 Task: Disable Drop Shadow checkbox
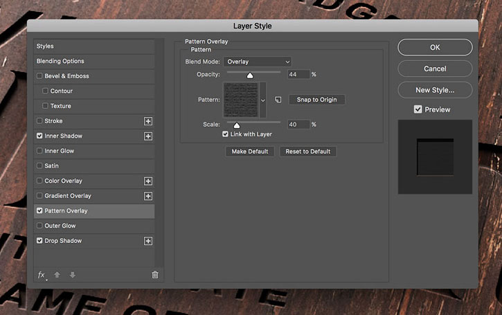(39, 240)
